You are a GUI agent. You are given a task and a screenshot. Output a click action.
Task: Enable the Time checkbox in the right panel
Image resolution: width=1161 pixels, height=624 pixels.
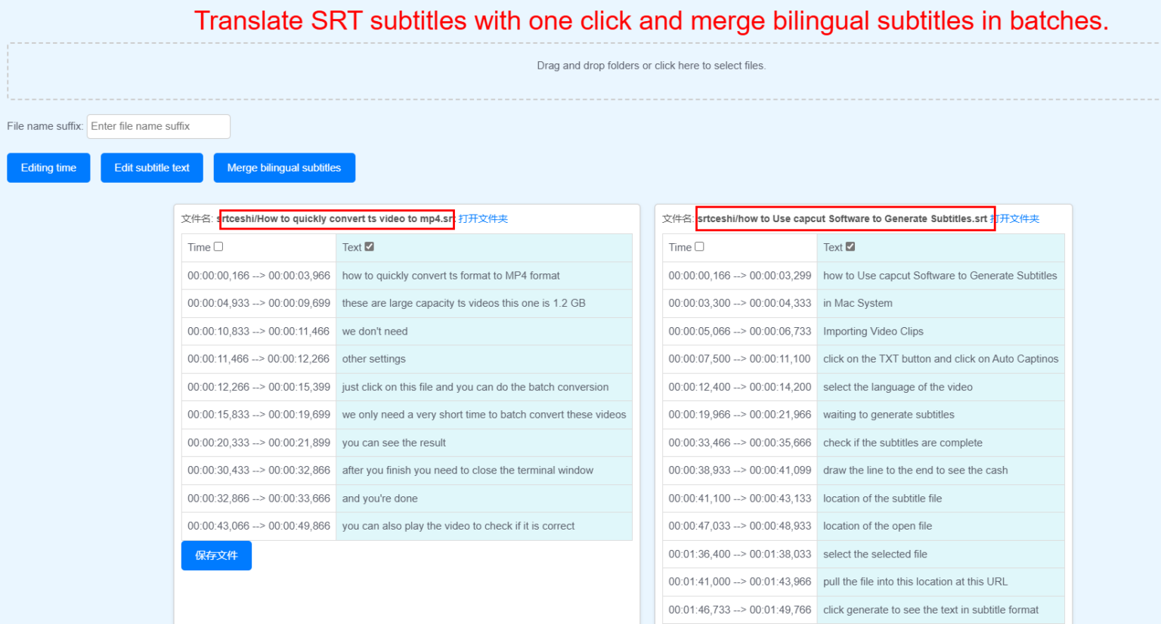tap(700, 246)
